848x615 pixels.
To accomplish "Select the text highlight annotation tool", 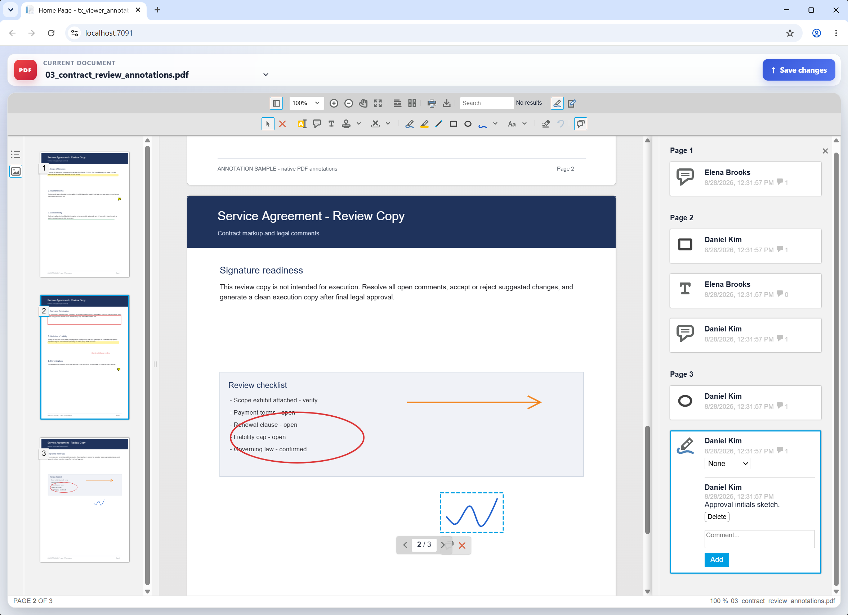I will pyautogui.click(x=302, y=124).
